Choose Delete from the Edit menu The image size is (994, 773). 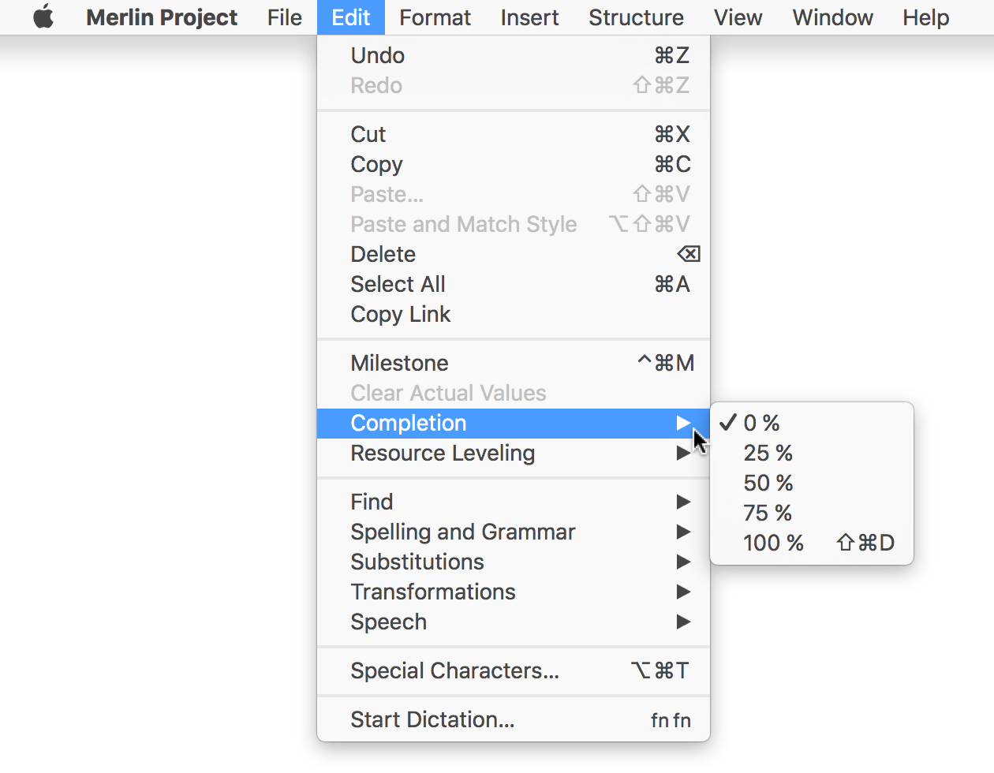pyautogui.click(x=514, y=254)
